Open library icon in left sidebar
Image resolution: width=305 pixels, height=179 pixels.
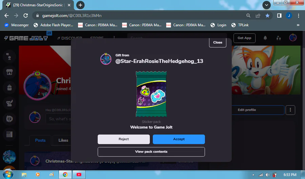click(9, 134)
